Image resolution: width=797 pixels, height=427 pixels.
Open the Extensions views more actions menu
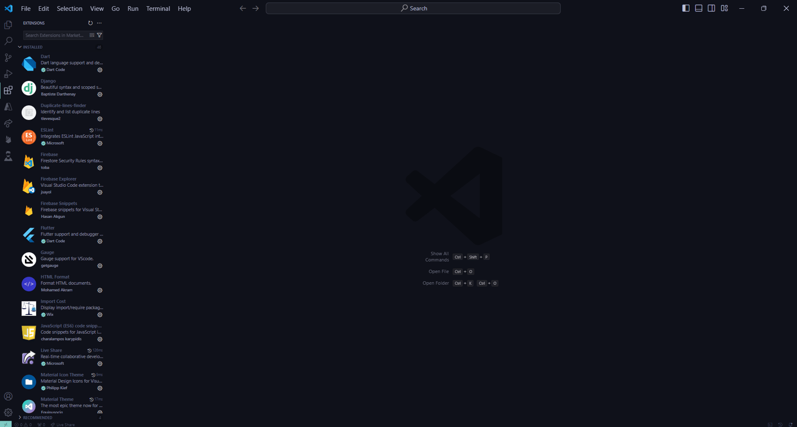(99, 23)
